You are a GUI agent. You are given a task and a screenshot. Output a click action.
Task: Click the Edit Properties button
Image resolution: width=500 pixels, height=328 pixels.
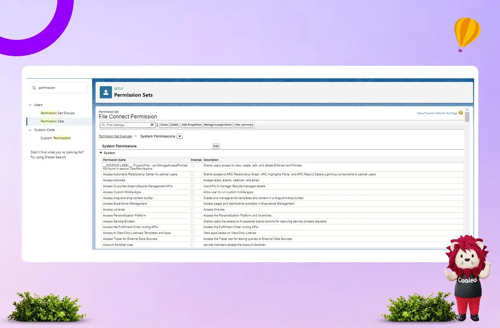tap(191, 125)
